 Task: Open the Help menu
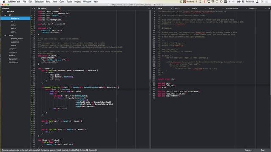(x=96, y=2)
